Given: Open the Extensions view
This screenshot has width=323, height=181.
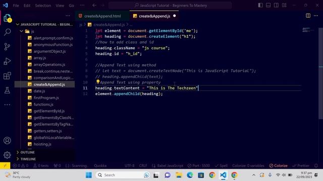Looking at the screenshot, I should [7, 76].
